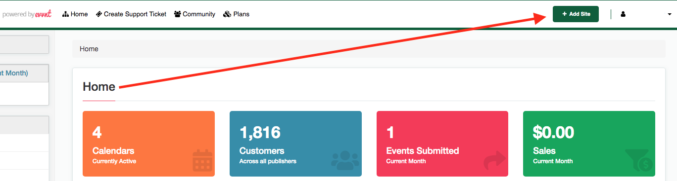This screenshot has width=677, height=181.
Task: Click the calendar icon on Calendars card
Action: [202, 160]
